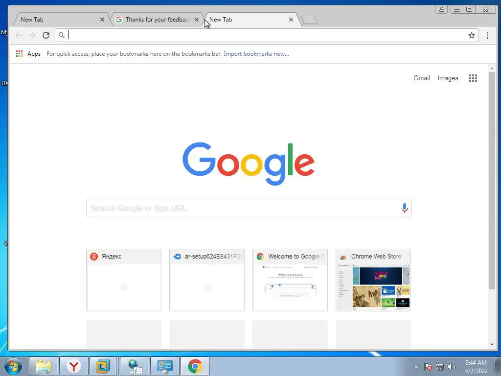Open the globe with checklist taskbar icon
This screenshot has height=376, width=501.
(135, 366)
